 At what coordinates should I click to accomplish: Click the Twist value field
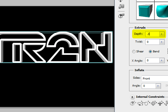pyautogui.click(x=152, y=42)
